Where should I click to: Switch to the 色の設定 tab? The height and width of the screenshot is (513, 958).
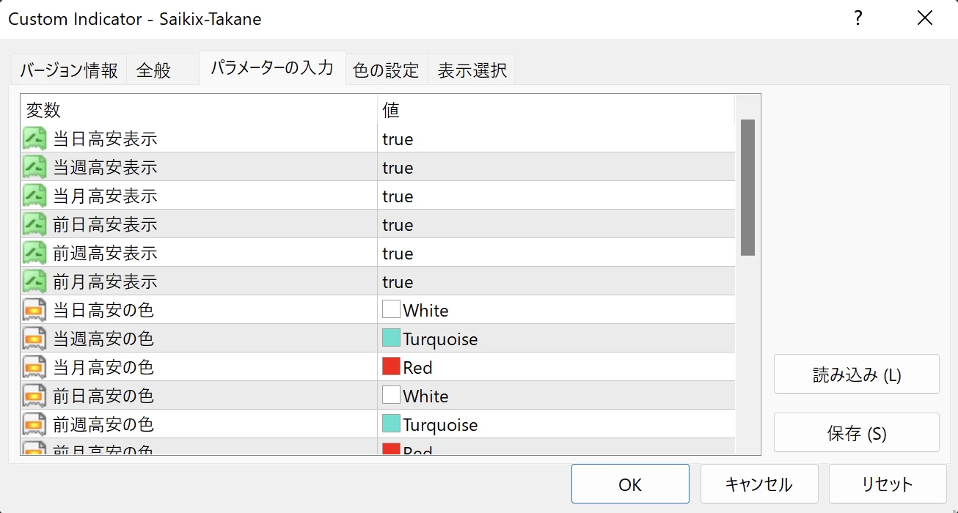click(386, 70)
